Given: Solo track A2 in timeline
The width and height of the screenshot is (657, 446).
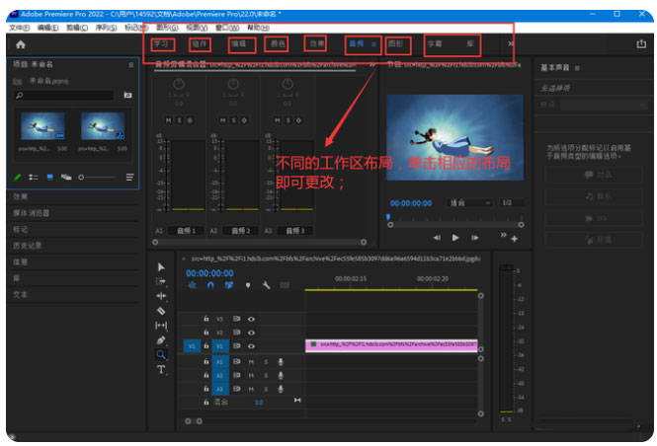Looking at the screenshot, I should pyautogui.click(x=265, y=376).
